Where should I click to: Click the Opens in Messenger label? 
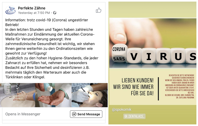[x=23, y=114]
